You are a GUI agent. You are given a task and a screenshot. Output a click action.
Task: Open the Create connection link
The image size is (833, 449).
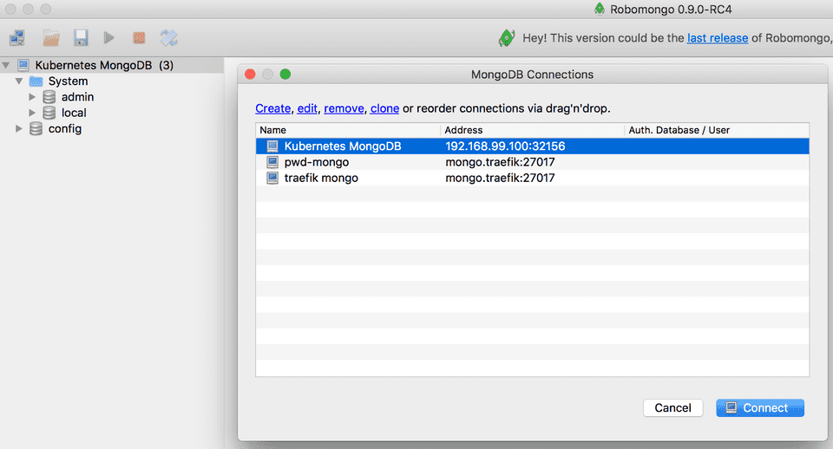(273, 108)
